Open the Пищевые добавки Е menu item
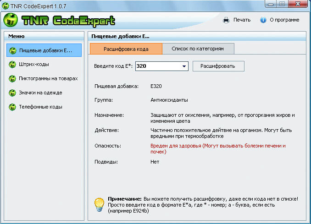The image size is (311, 224). coord(44,50)
